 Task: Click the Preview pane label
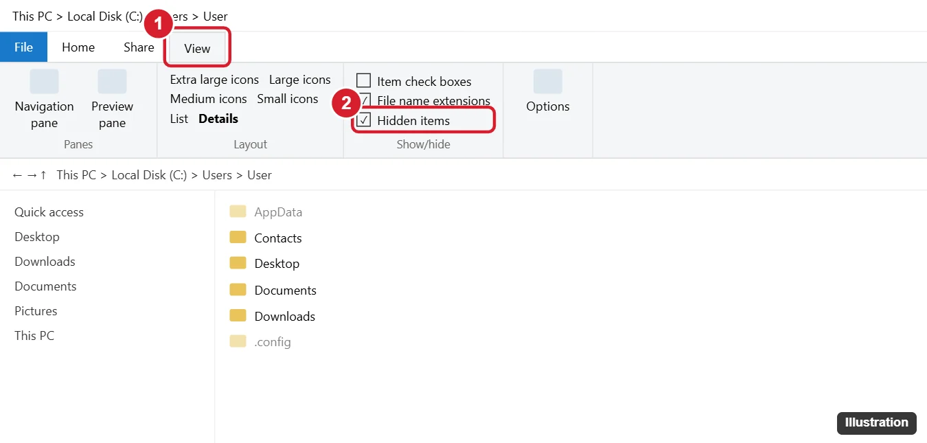click(x=112, y=115)
